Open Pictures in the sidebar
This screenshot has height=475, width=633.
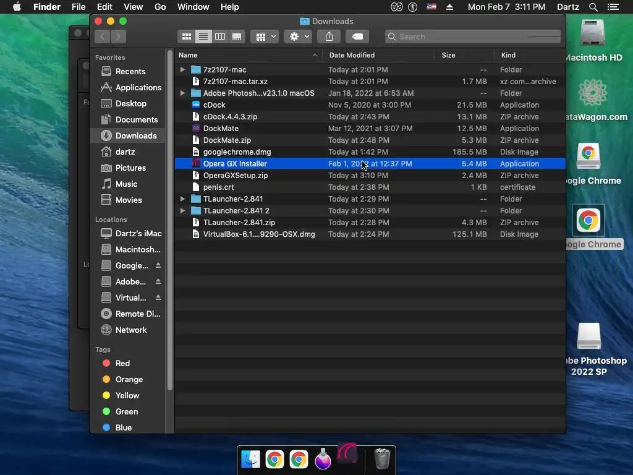click(129, 168)
